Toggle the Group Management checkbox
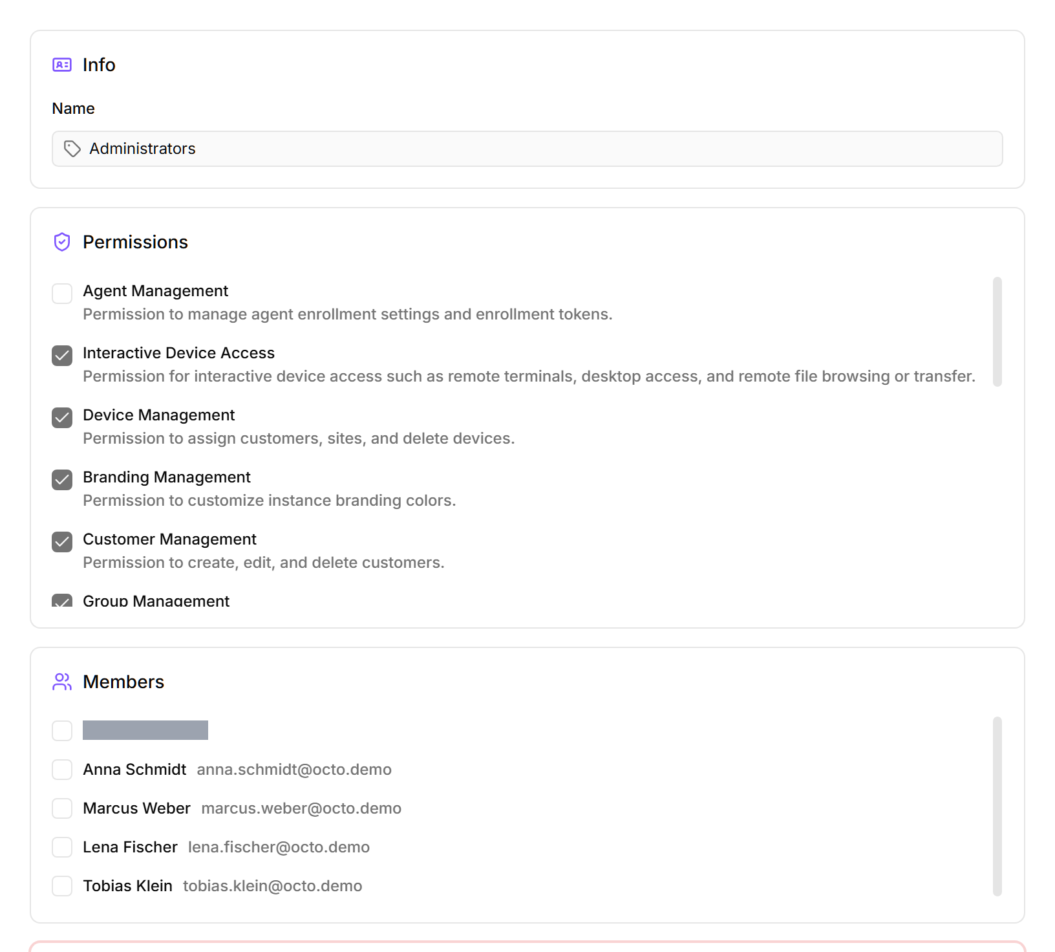This screenshot has width=1055, height=952. [x=62, y=601]
